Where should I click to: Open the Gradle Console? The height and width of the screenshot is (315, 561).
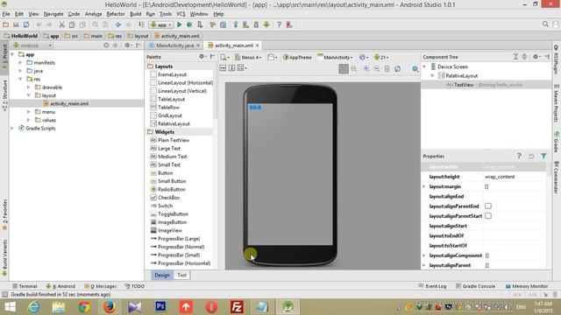point(475,286)
